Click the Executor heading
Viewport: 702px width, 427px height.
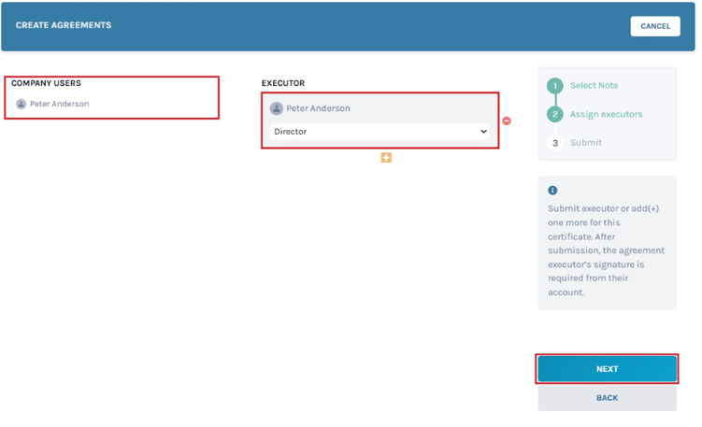click(283, 83)
